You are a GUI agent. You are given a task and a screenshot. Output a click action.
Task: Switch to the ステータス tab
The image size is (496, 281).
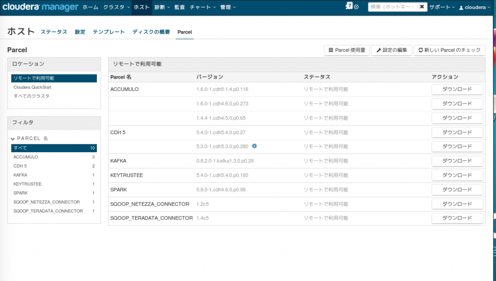54,32
